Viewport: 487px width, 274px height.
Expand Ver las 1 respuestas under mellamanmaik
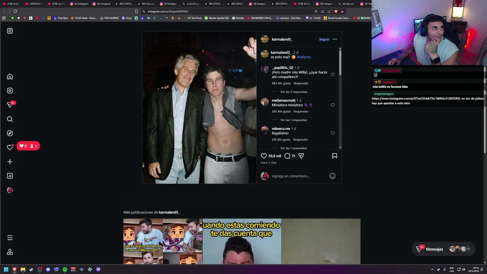[294, 120]
